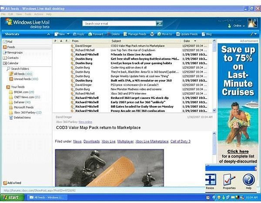Click the Windows Start button

click(x=12, y=197)
